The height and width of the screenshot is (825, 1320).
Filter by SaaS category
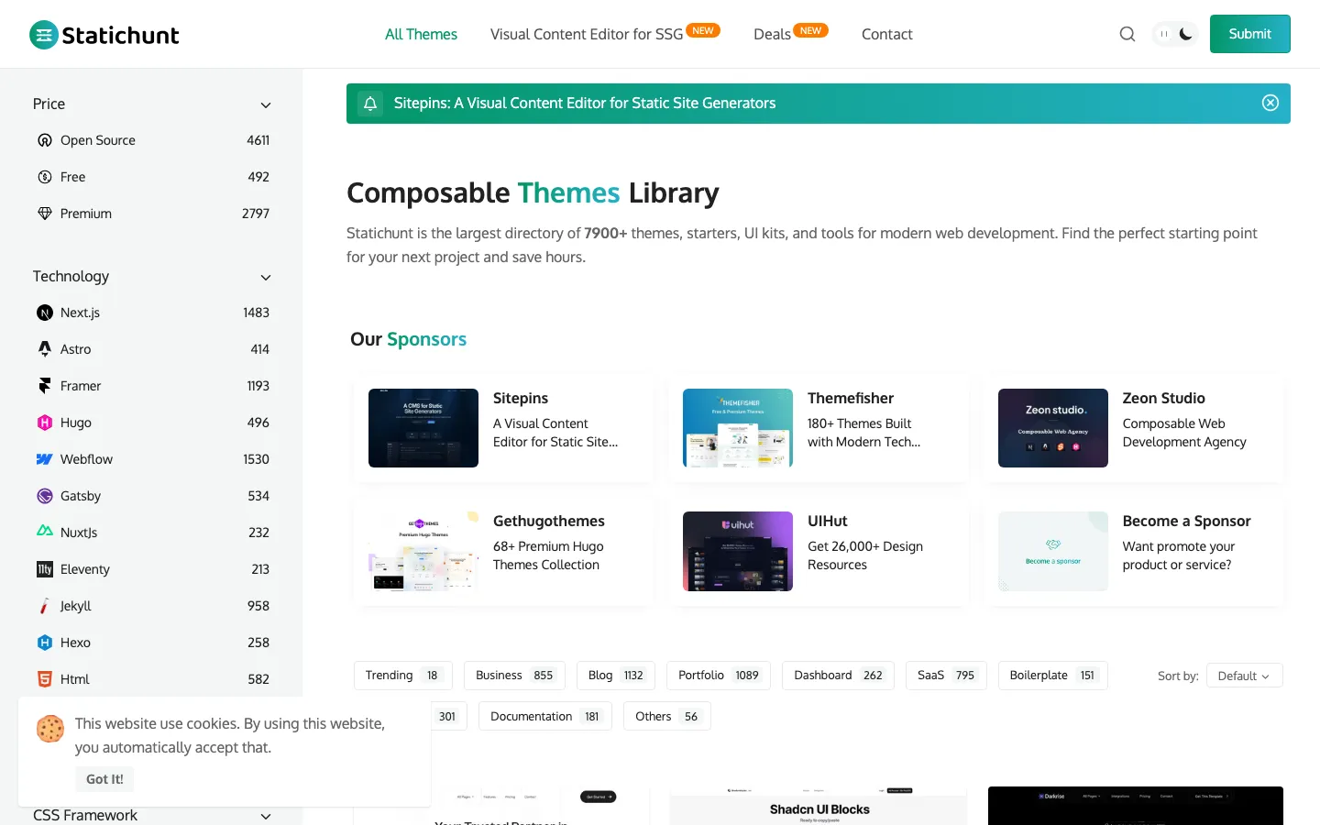tap(946, 676)
